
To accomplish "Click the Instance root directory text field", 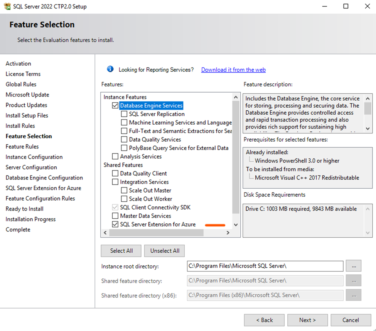I will [x=265, y=266].
